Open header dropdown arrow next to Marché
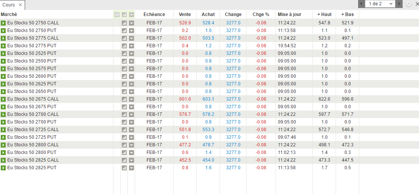The image size is (419, 194). [x=132, y=14]
